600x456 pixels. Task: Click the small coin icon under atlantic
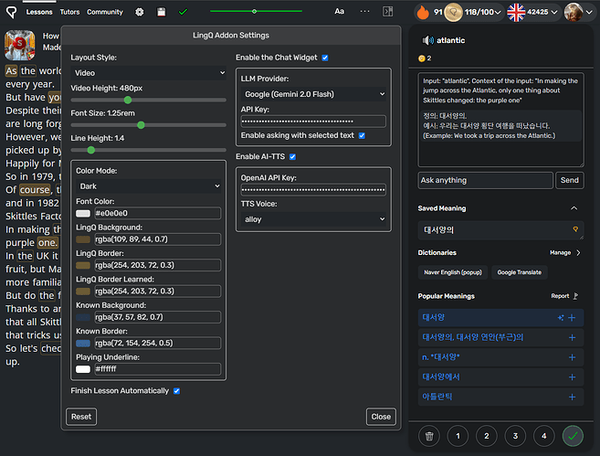click(x=422, y=58)
